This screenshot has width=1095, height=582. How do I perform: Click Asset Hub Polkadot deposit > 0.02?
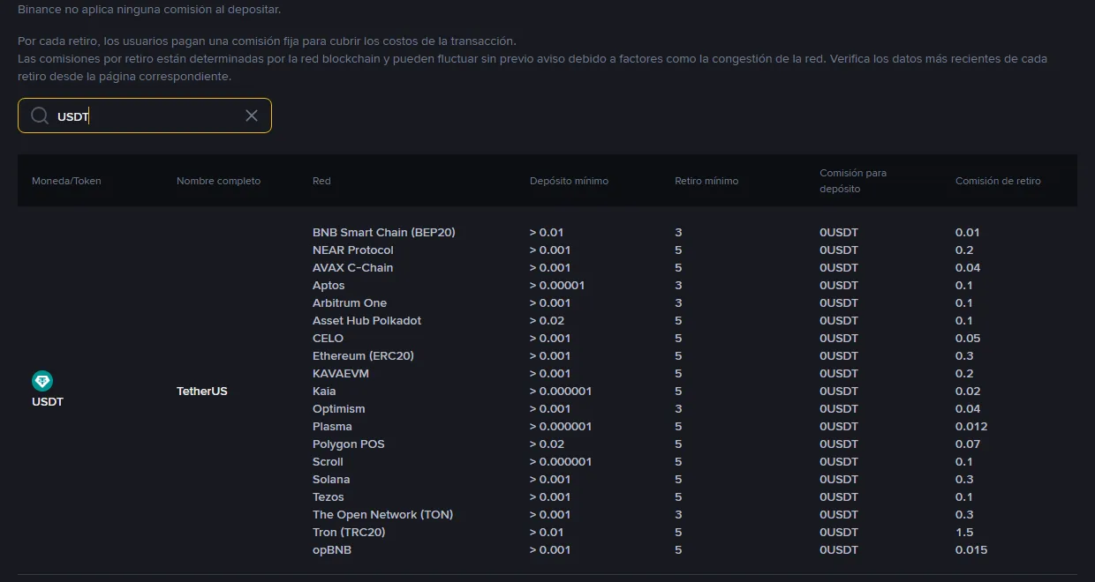point(547,321)
